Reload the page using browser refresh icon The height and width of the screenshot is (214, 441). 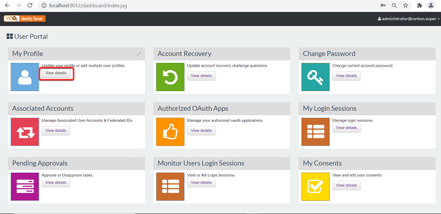tap(30, 6)
